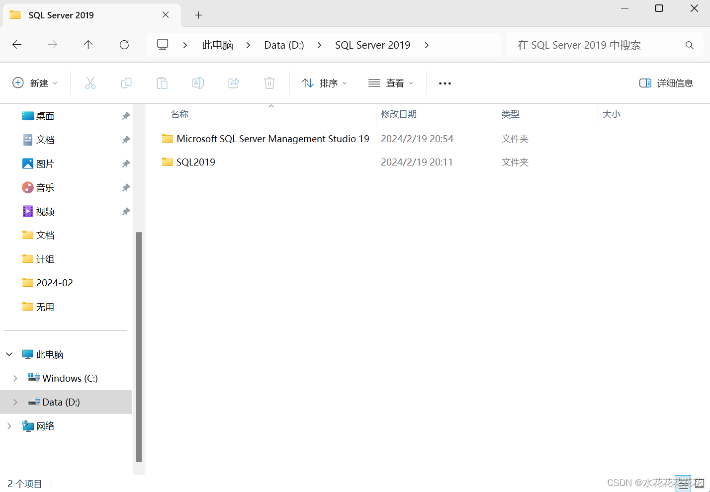Click the Paste clipboard icon

162,83
